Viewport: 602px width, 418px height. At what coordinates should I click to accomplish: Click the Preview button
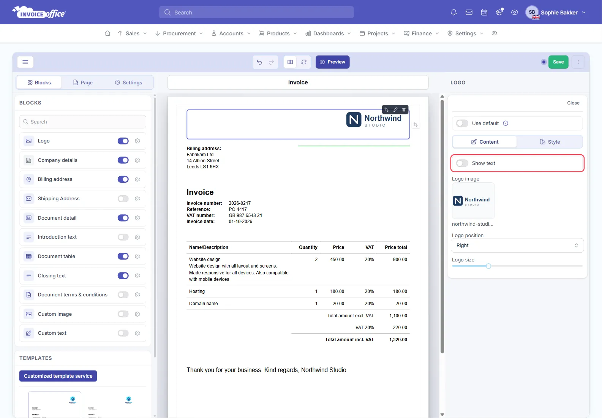click(333, 62)
